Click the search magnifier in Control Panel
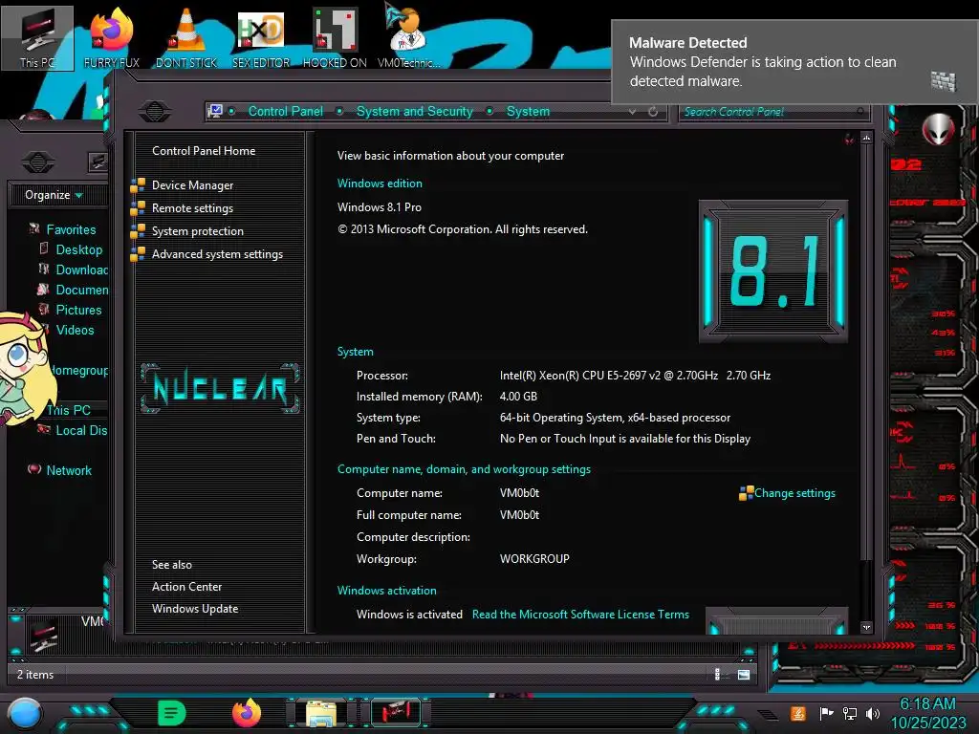The image size is (979, 734). [x=860, y=112]
